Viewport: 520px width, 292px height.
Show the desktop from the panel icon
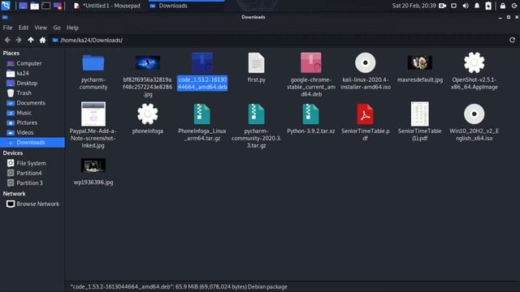coord(23,6)
